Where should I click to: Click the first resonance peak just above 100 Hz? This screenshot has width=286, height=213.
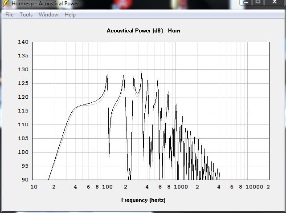tap(107, 75)
